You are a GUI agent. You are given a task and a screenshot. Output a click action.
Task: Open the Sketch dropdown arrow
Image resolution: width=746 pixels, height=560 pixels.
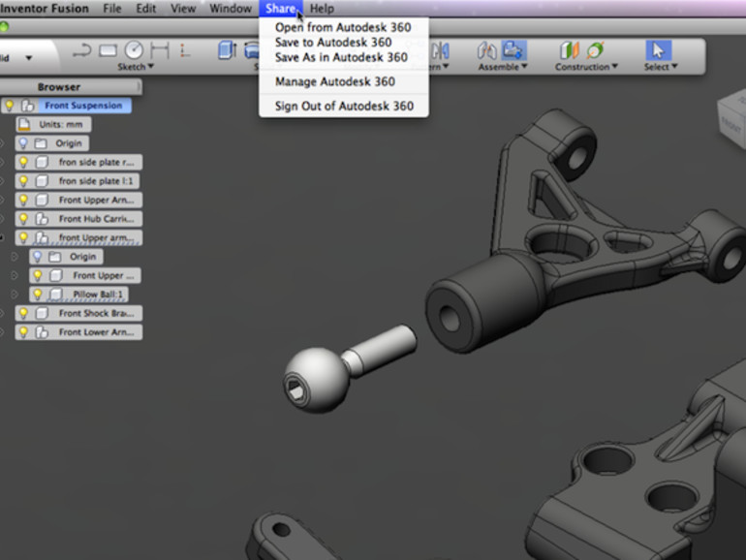(x=151, y=66)
